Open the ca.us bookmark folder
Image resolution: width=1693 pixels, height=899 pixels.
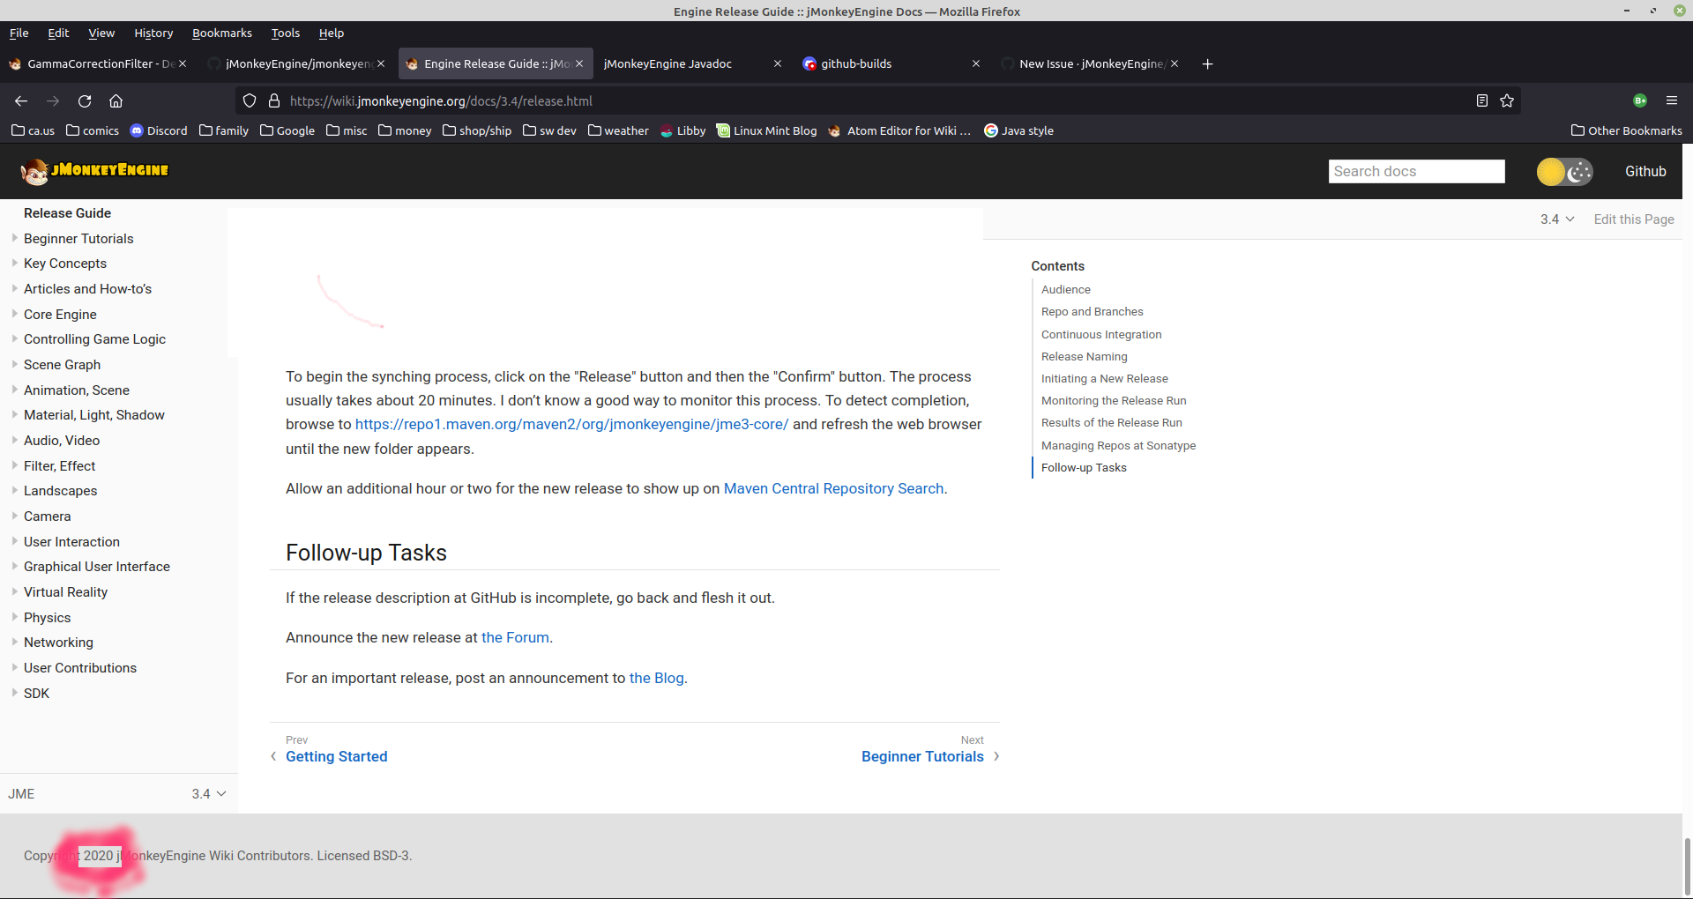(x=33, y=130)
